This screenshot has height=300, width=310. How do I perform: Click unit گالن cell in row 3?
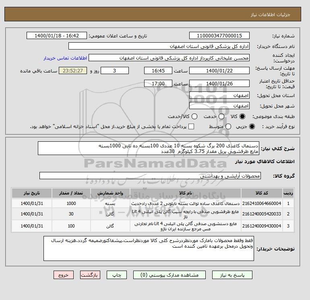[110, 226]
